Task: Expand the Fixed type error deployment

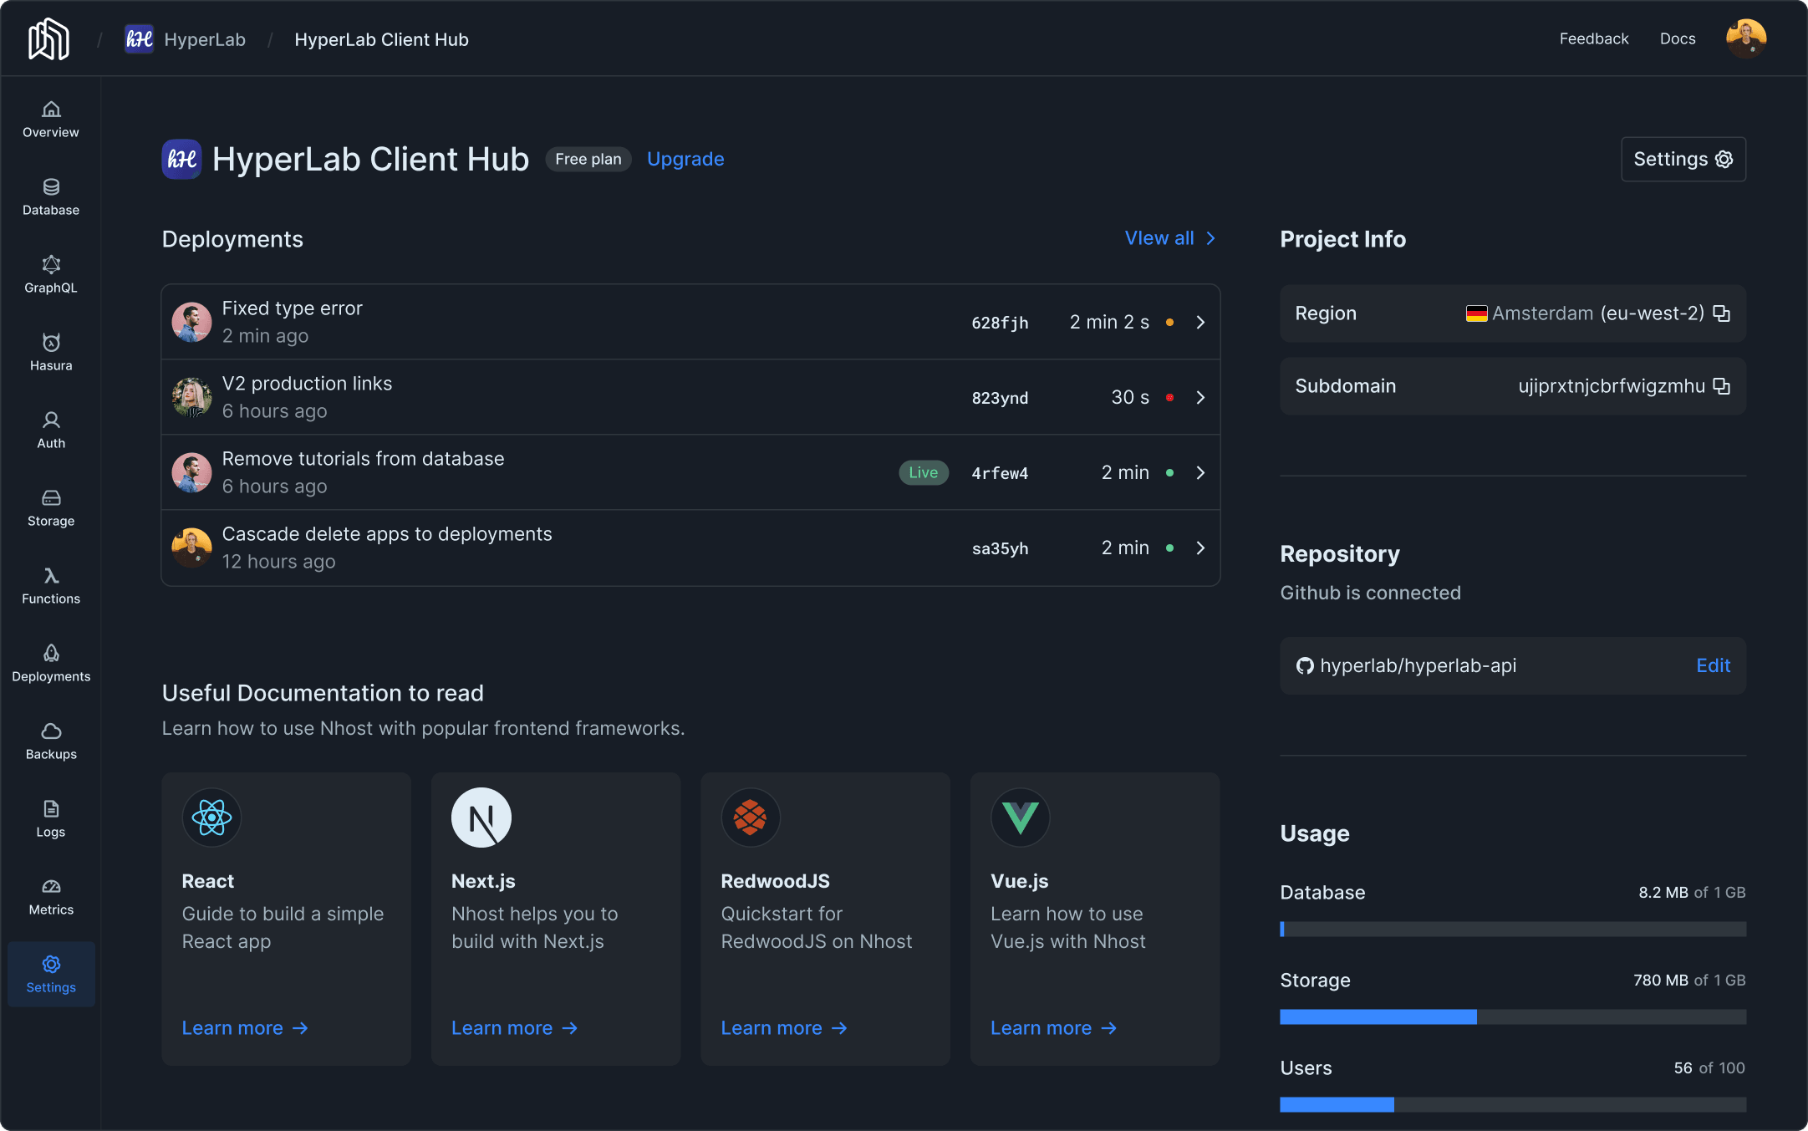Action: coord(1199,322)
